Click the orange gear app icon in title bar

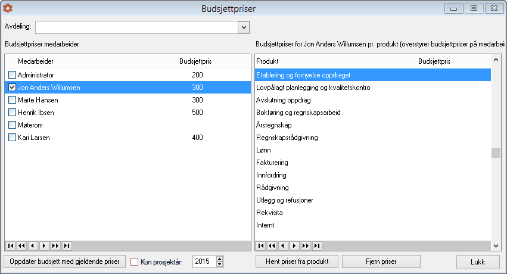8,8
